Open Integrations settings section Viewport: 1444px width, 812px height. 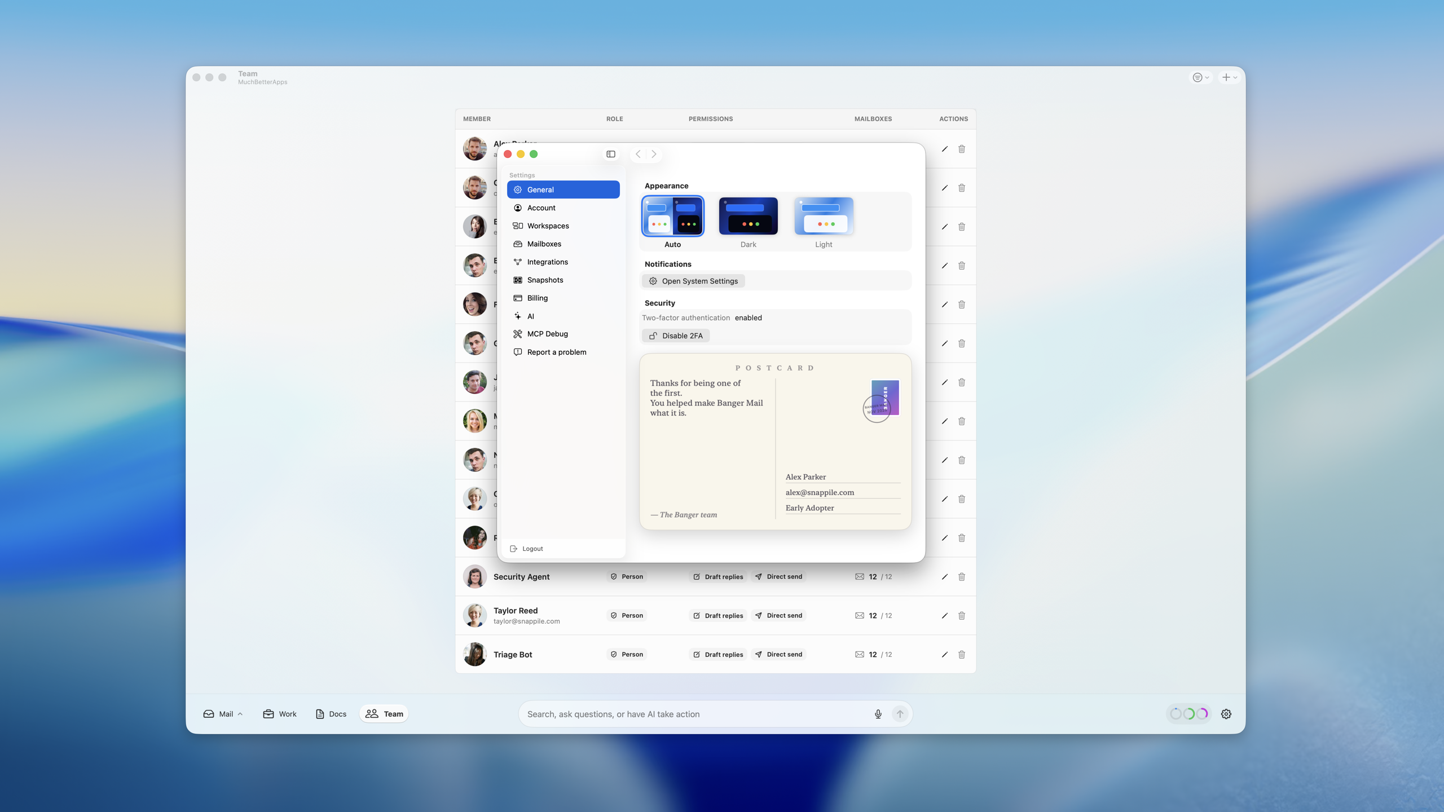click(x=563, y=262)
